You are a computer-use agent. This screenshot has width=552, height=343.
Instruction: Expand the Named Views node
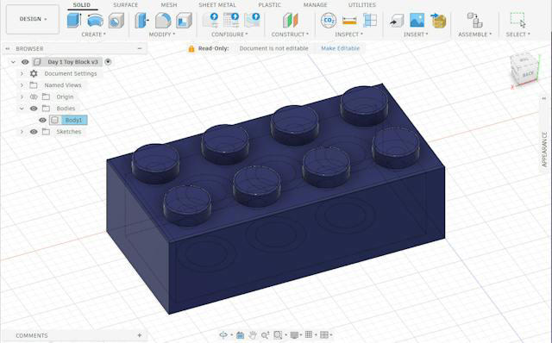(22, 85)
